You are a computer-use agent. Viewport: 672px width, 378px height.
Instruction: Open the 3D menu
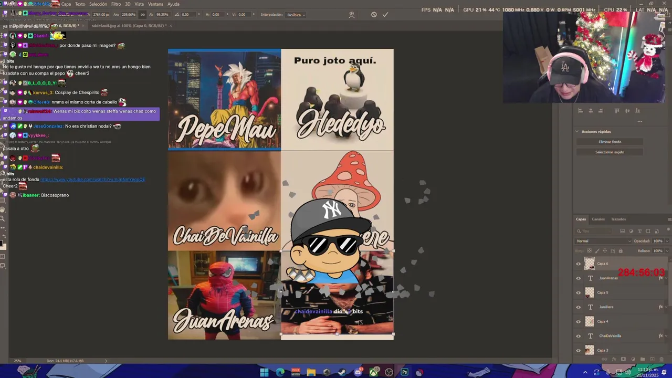128,4
